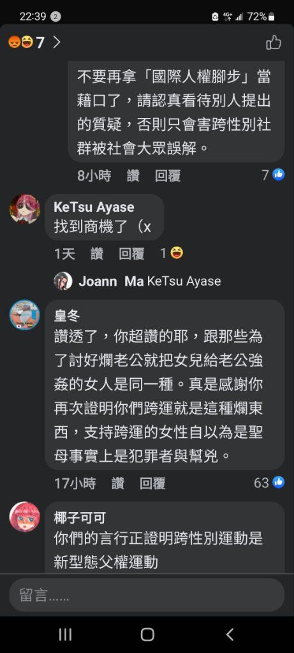View the 63 likes on 皇冬's comment
This screenshot has width=294, height=653.
tap(269, 483)
